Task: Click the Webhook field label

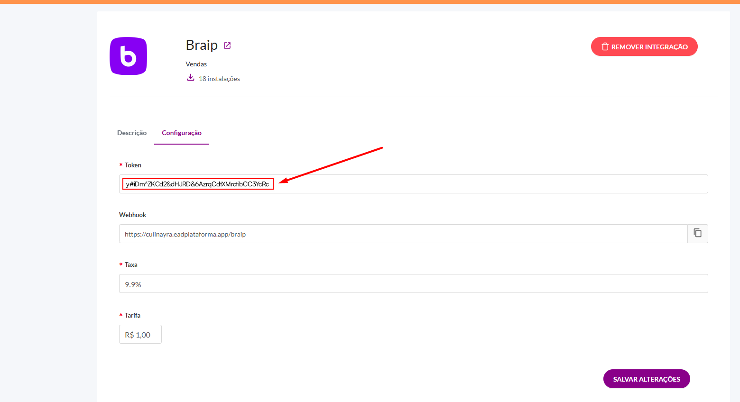Action: click(133, 215)
